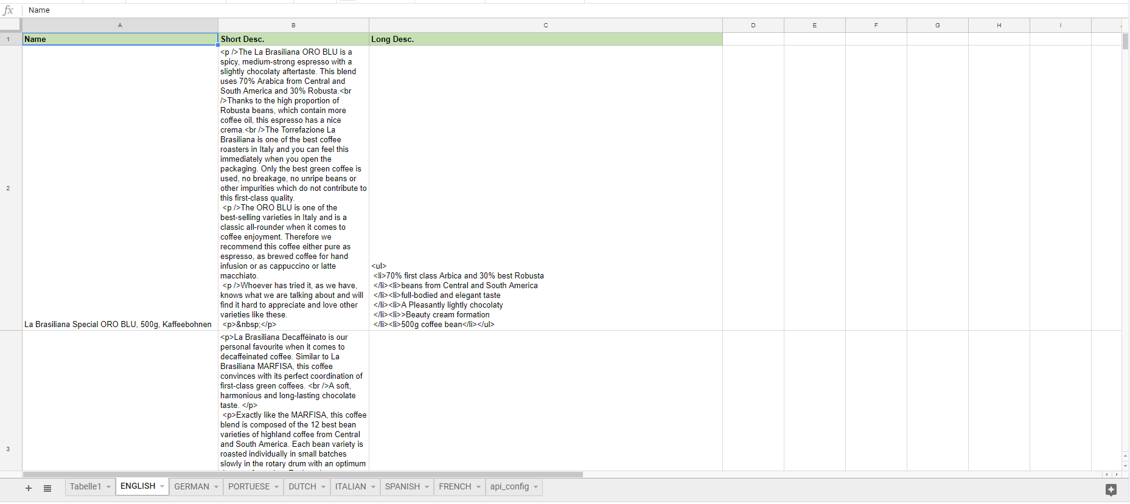Screen dimensions: 1130x504
Task: Expand the DUTCH tab dropdown arrow
Action: 323,487
